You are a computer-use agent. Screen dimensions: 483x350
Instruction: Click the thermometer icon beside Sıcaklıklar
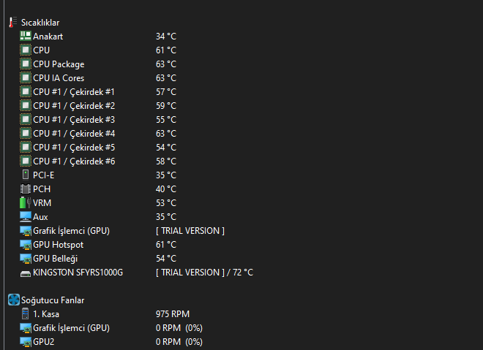(x=12, y=23)
